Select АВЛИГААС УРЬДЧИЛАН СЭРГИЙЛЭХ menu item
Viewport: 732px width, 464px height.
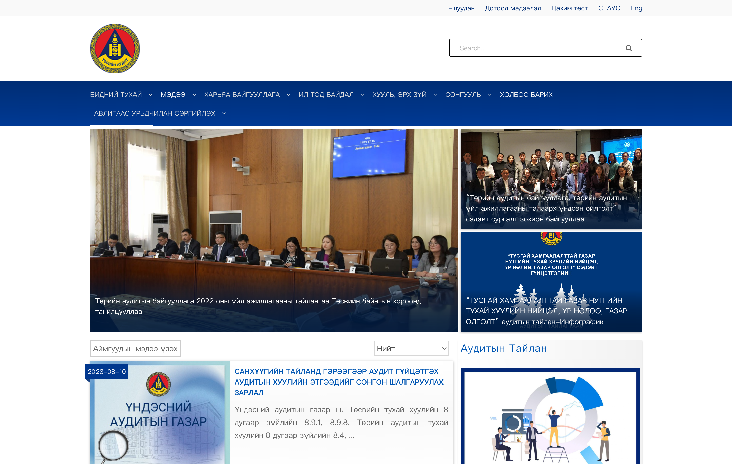pyautogui.click(x=155, y=113)
